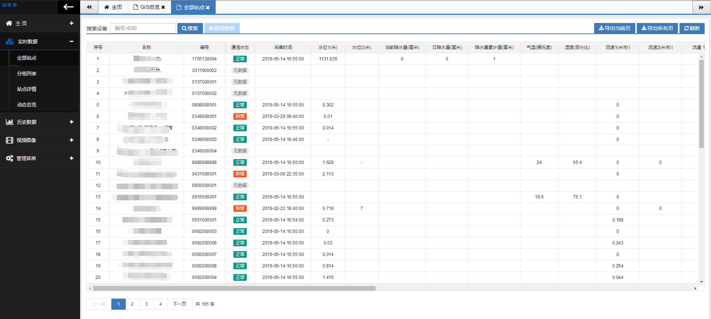Click flow speed value 0.188
The width and height of the screenshot is (711, 319).
tap(618, 220)
